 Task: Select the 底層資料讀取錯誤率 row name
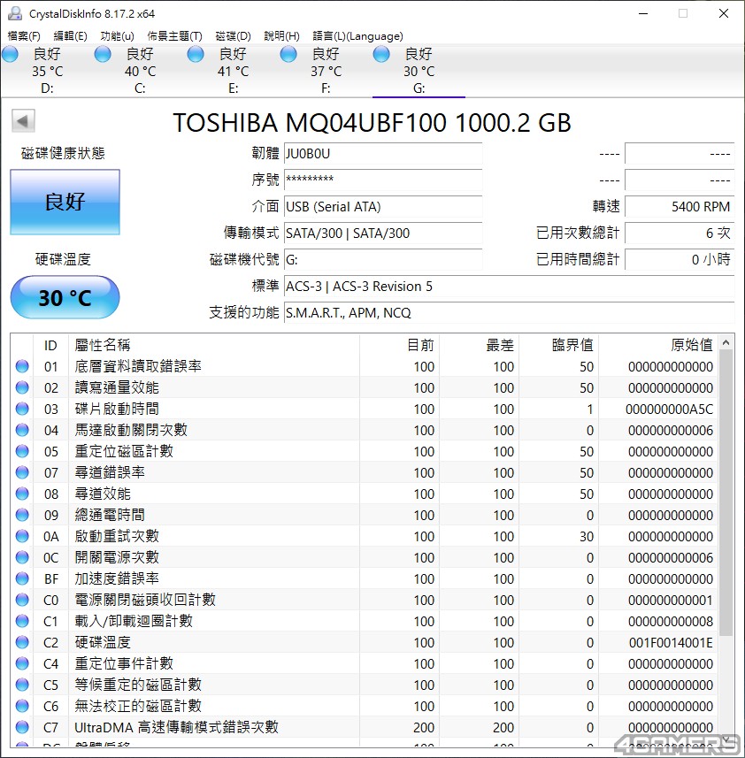click(138, 366)
